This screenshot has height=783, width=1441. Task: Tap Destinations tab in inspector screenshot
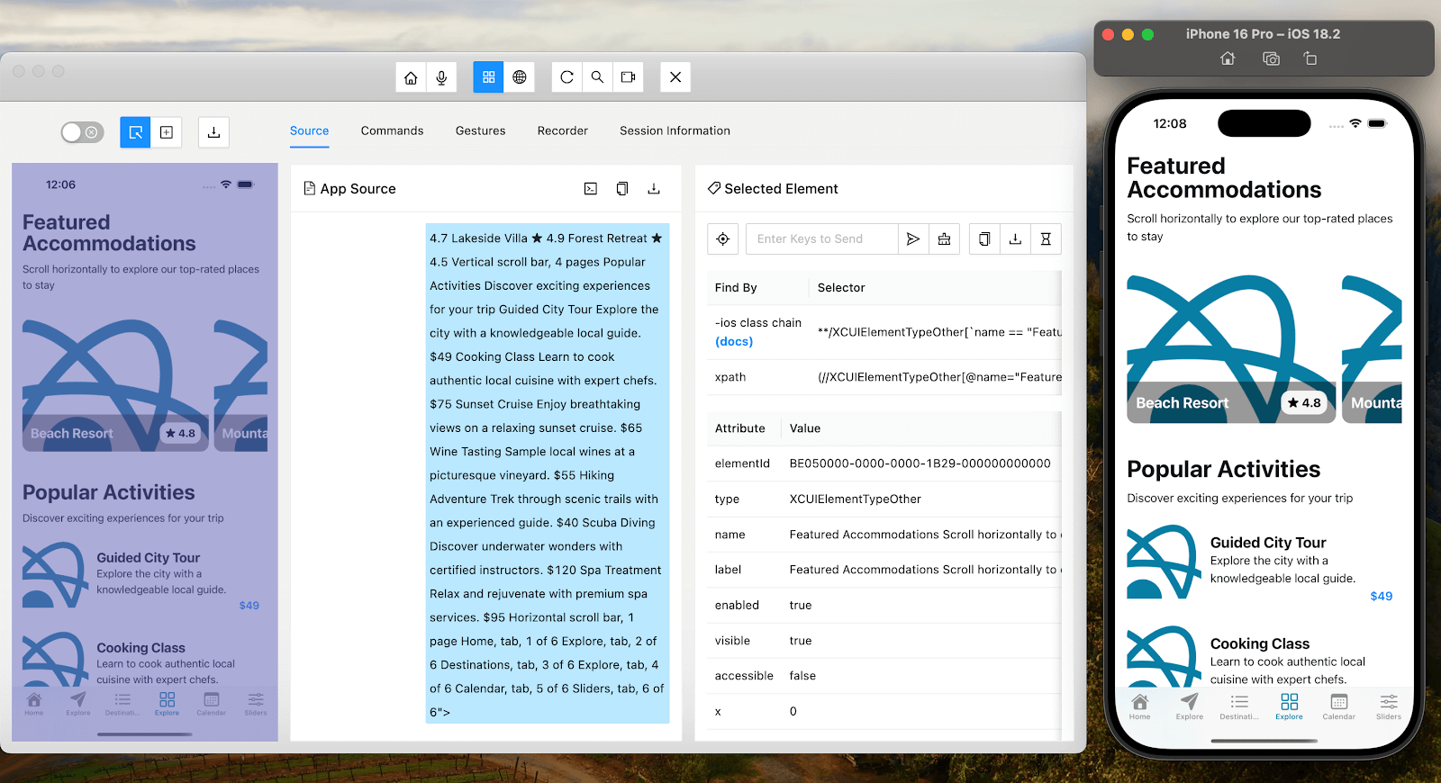click(x=122, y=704)
